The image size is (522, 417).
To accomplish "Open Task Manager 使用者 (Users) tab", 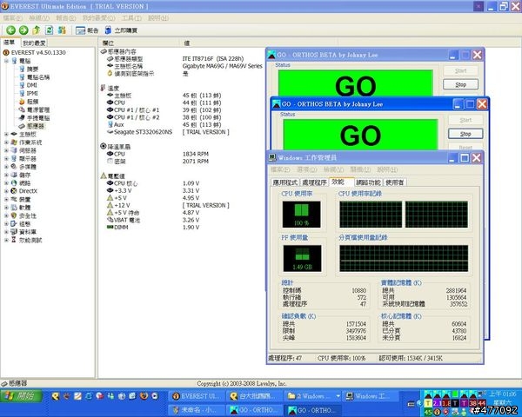I will (x=395, y=182).
